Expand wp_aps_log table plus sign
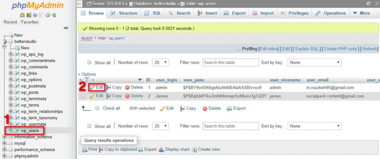 (x=11, y=54)
